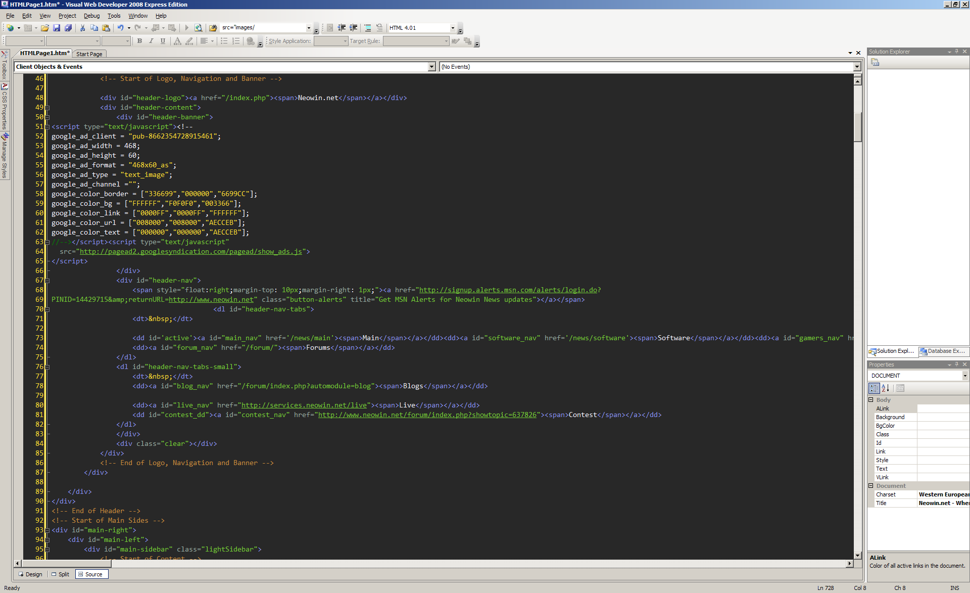The height and width of the screenshot is (593, 970).
Task: Open the Toolbox side tab
Action: (5, 65)
